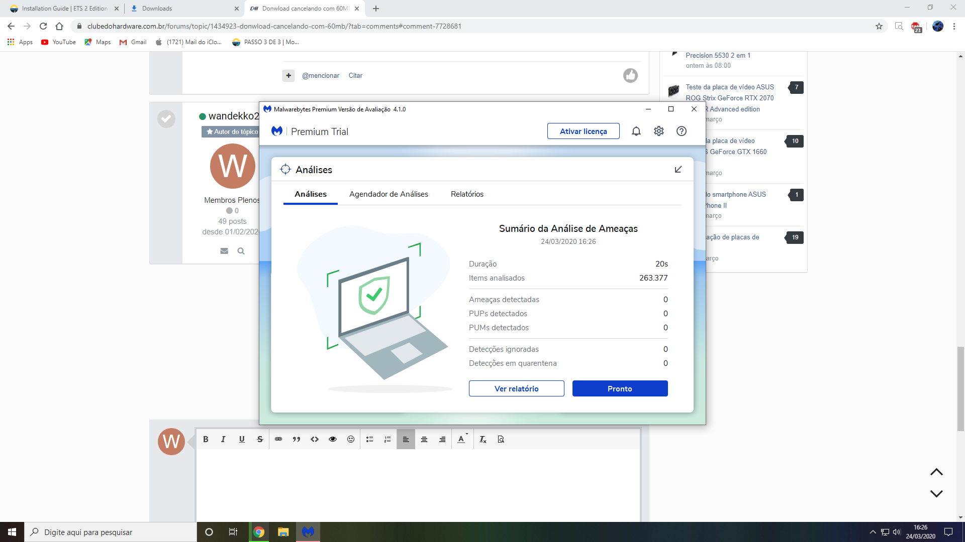Open text color picker in editor
Image resolution: width=965 pixels, height=542 pixels.
point(462,439)
